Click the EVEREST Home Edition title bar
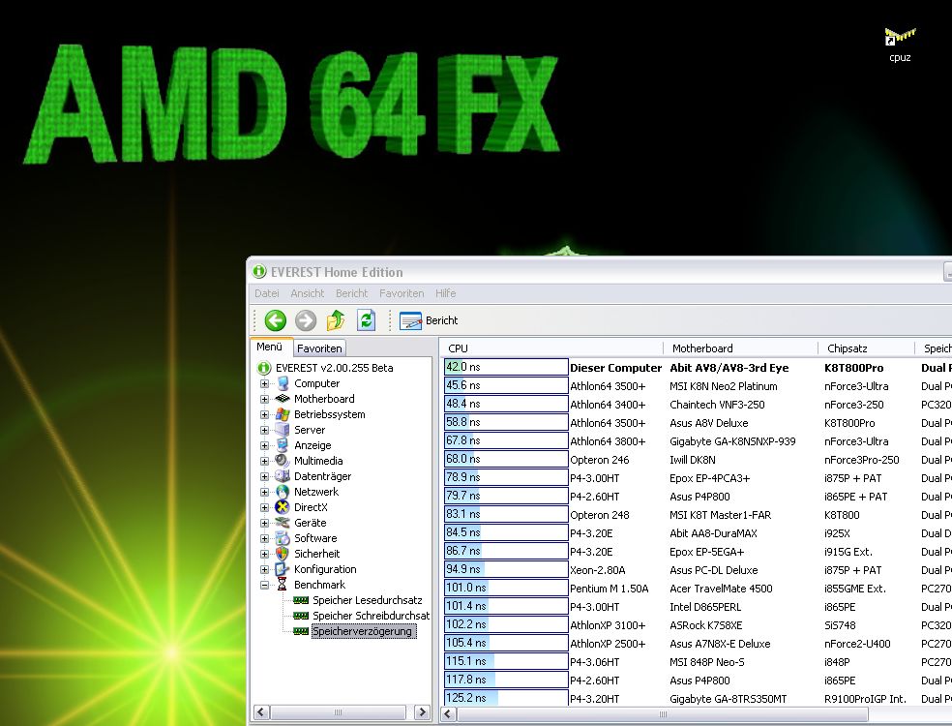Screen dimensions: 952x726 click(x=599, y=272)
